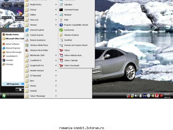The width and height of the screenshot is (173, 130).
Task: Click the Scanner and Camera Wizard icon
Action: point(61,45)
